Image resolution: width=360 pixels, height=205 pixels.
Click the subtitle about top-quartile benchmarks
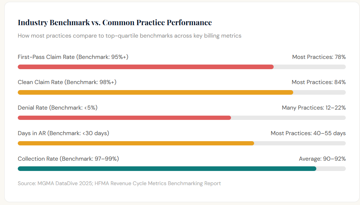coord(129,36)
